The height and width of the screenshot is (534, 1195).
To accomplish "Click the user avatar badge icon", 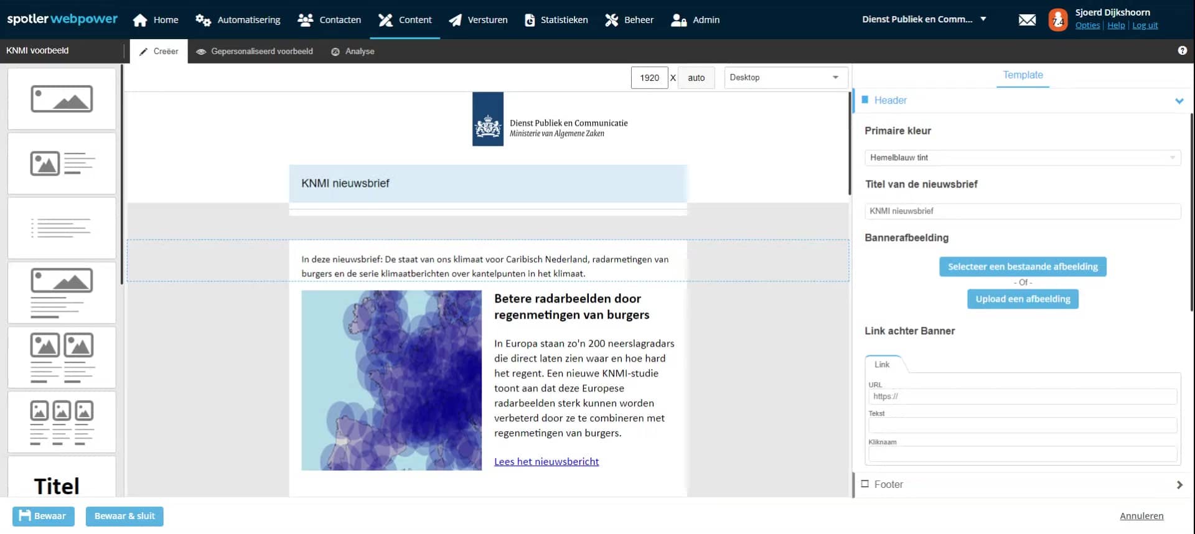I will tap(1057, 20).
